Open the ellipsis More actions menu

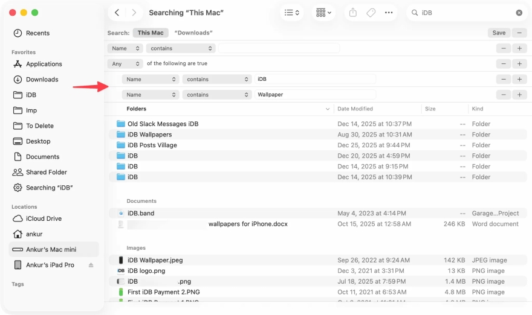tap(389, 13)
